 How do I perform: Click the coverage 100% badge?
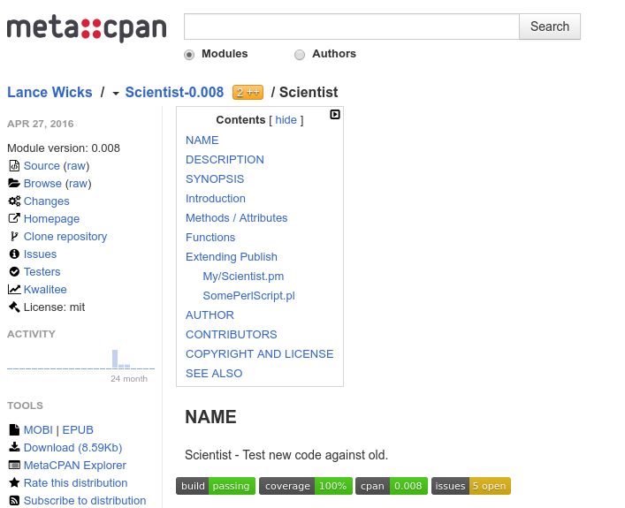(x=306, y=486)
